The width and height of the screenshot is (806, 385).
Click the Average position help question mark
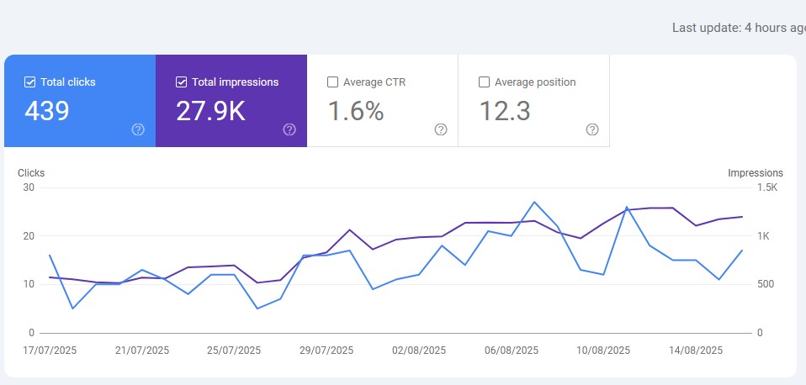click(592, 129)
